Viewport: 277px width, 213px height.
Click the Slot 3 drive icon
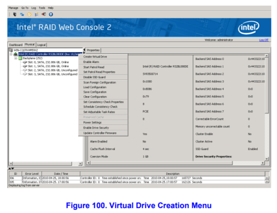click(25, 74)
